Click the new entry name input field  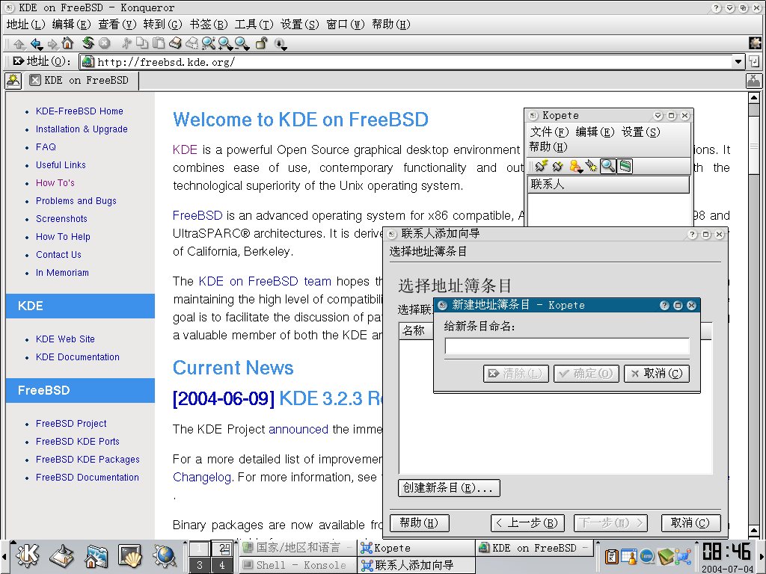pyautogui.click(x=567, y=346)
